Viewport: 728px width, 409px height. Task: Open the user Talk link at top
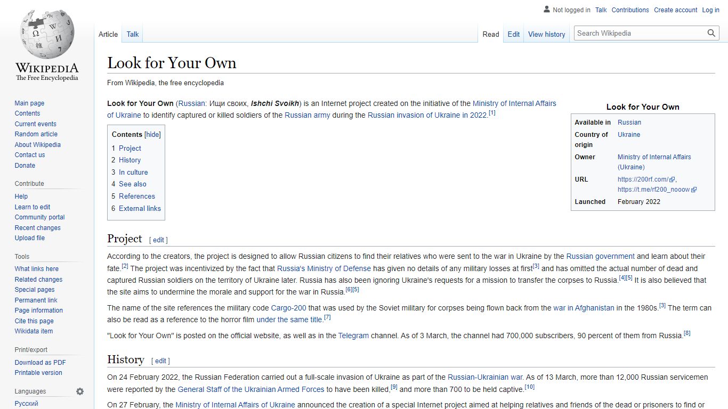(x=601, y=10)
